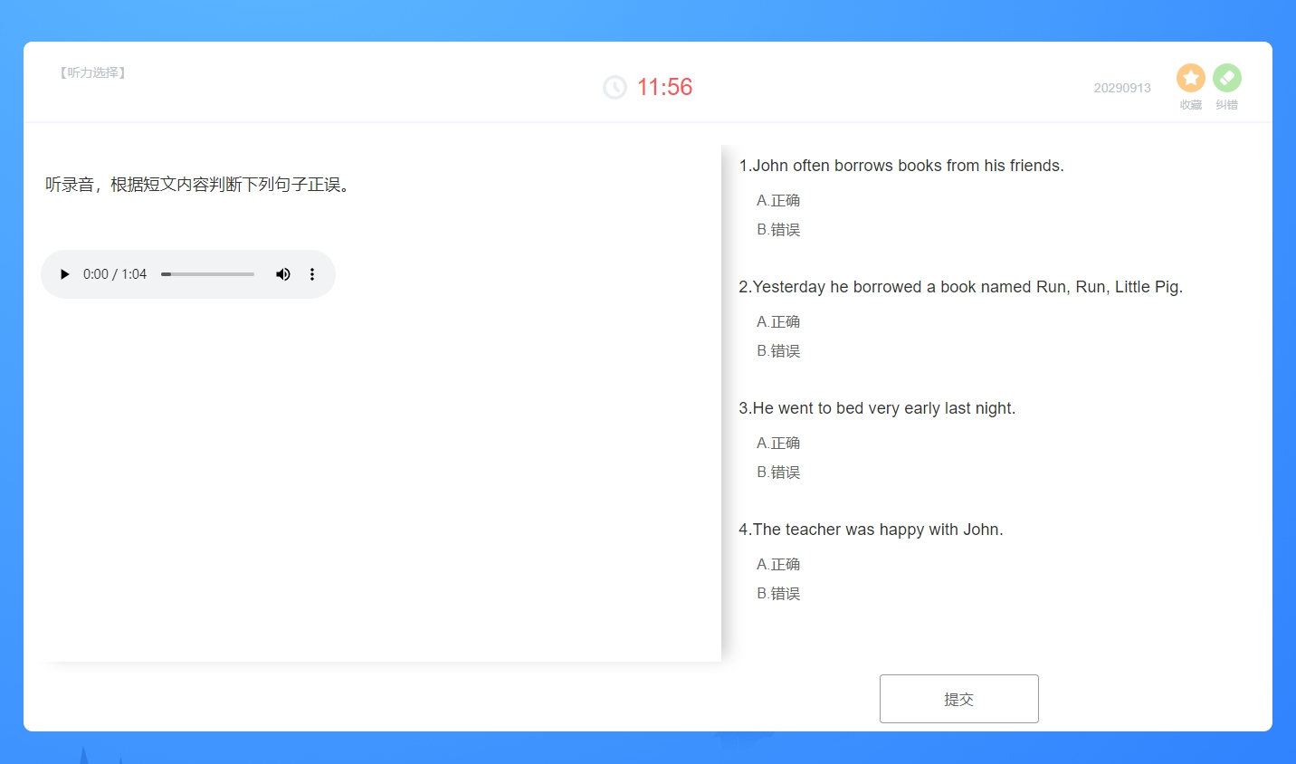
Task: Pick A.正确 for question 4
Action: [778, 565]
